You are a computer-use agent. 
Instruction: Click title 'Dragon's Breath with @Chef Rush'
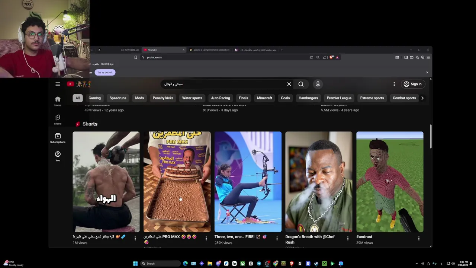(310, 239)
